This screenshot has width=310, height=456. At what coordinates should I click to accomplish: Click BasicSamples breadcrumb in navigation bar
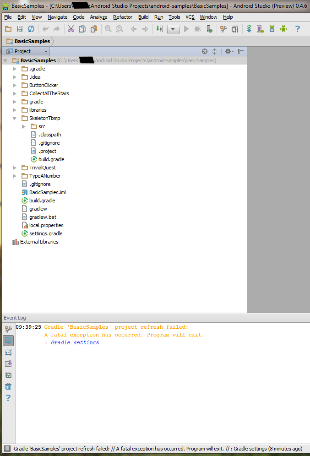[28, 41]
